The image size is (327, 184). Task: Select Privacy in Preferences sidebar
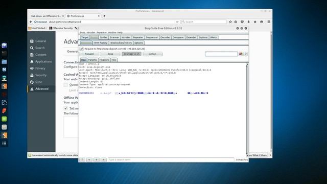(41, 68)
